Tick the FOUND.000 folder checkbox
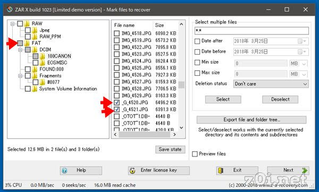This screenshot has height=192, width=319. pos(28,69)
